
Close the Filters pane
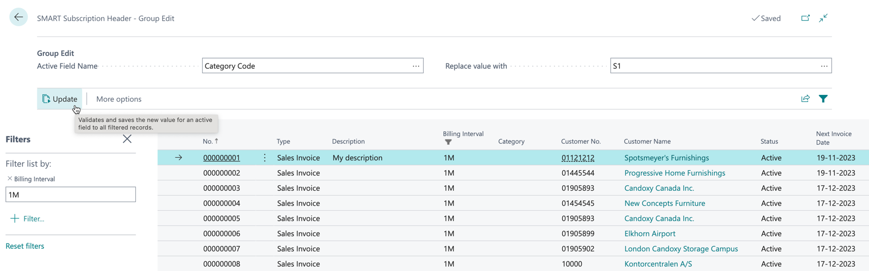(x=127, y=139)
